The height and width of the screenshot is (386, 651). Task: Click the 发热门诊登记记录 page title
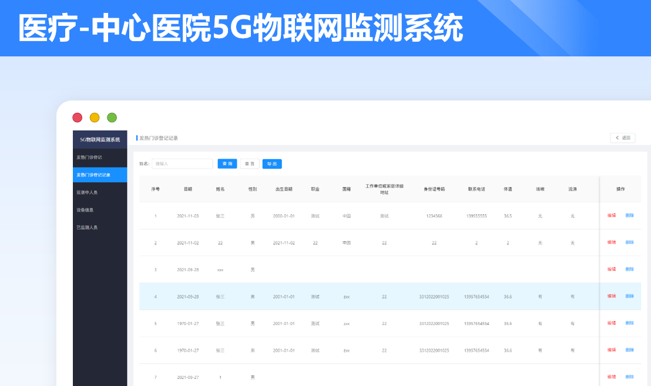pyautogui.click(x=159, y=138)
